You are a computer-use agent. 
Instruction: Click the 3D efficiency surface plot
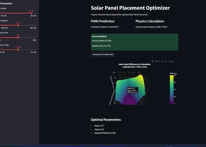[130, 90]
